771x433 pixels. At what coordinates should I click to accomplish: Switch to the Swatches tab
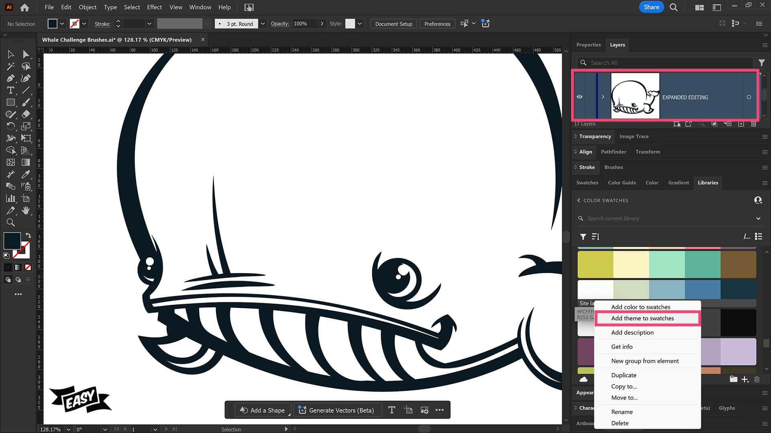(x=587, y=183)
